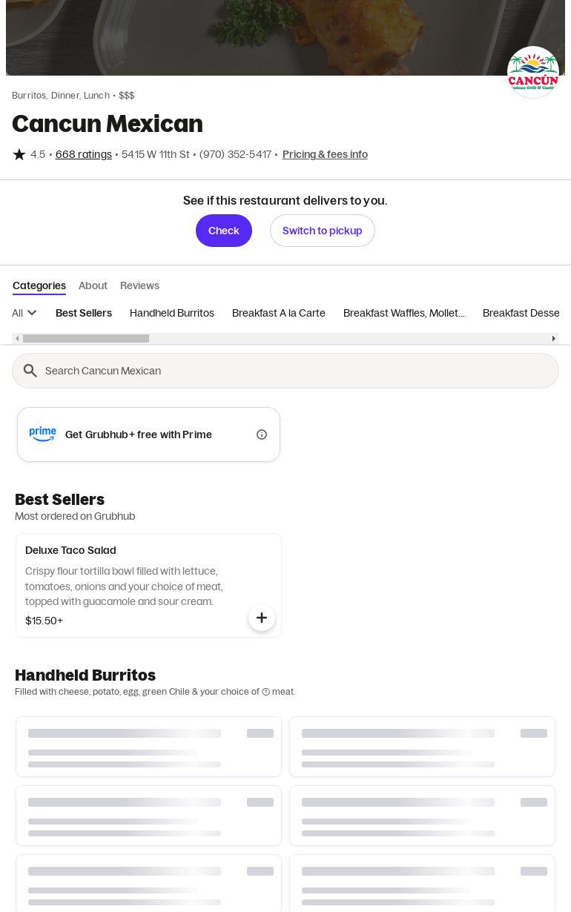
Task: Jump to Breakfast A la Carte category
Action: (279, 313)
